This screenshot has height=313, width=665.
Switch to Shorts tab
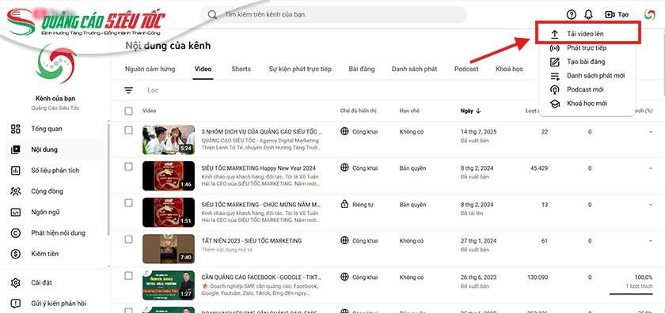(241, 69)
